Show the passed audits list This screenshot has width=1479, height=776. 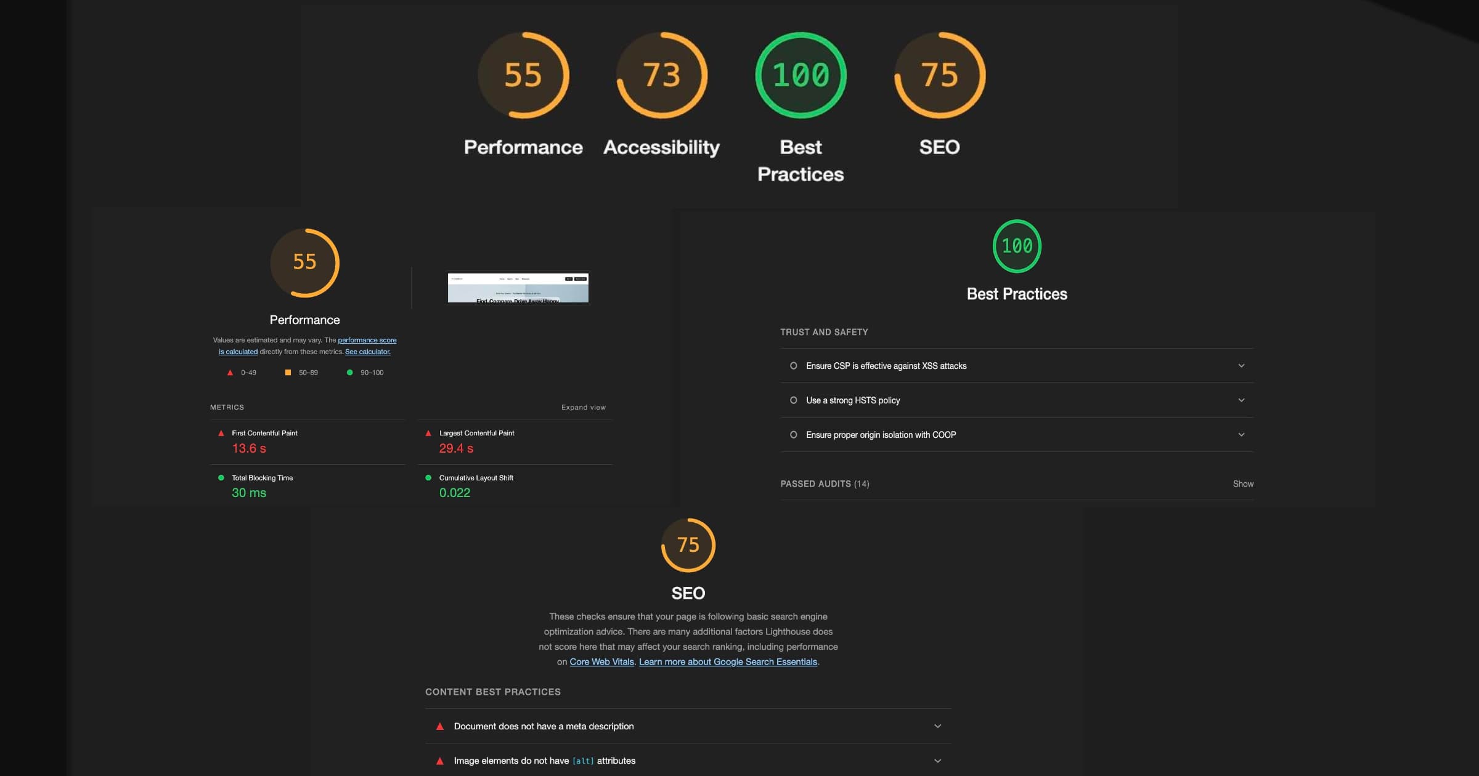pyautogui.click(x=1242, y=484)
